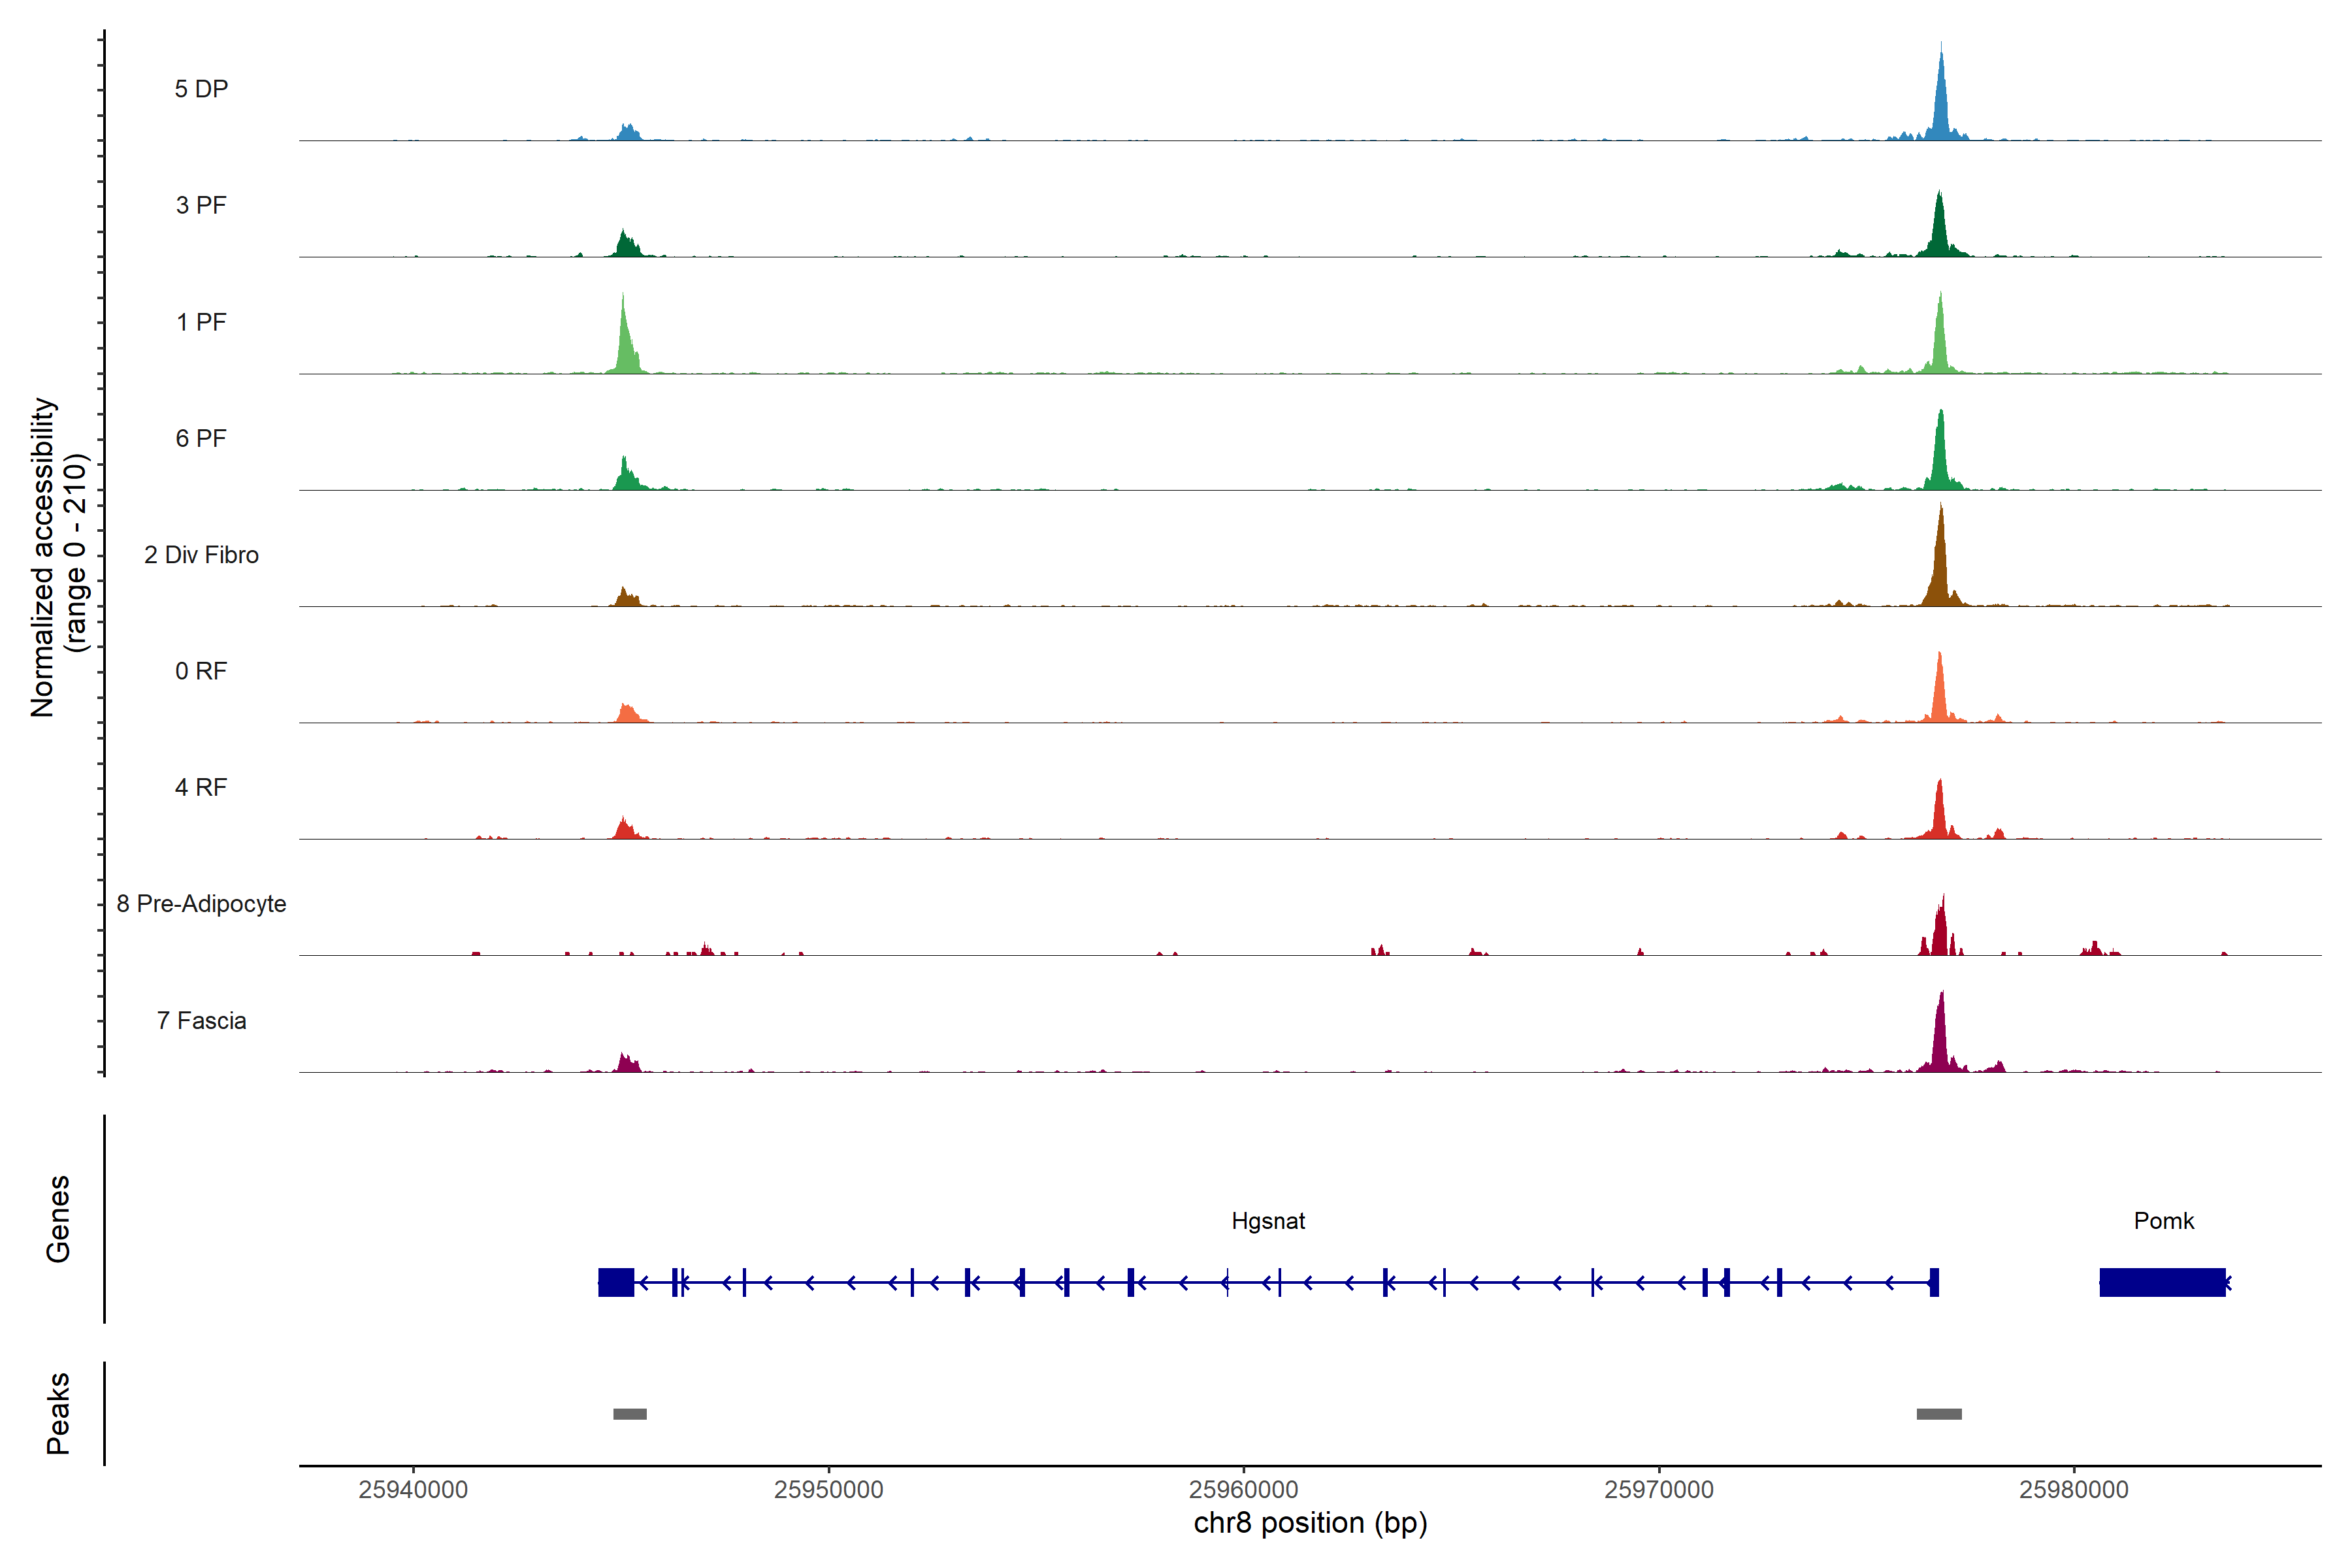
Task: Click the Hgsnat large left end exon
Action: pos(616,1282)
